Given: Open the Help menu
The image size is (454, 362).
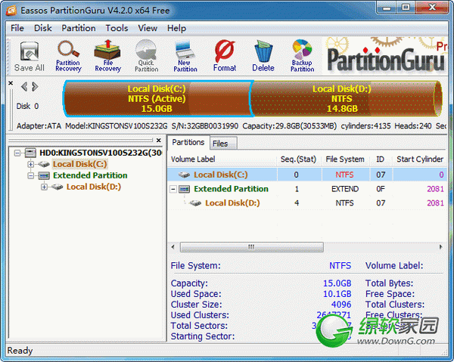Looking at the screenshot, I should 176,28.
